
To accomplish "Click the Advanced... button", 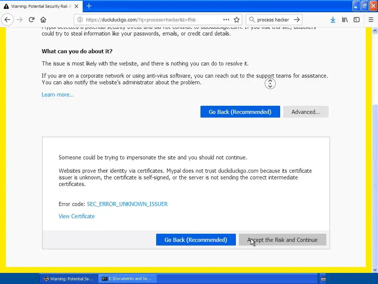I will (x=306, y=112).
